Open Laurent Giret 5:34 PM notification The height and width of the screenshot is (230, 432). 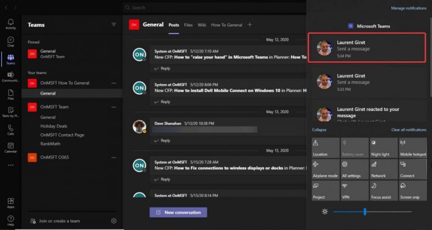click(367, 48)
